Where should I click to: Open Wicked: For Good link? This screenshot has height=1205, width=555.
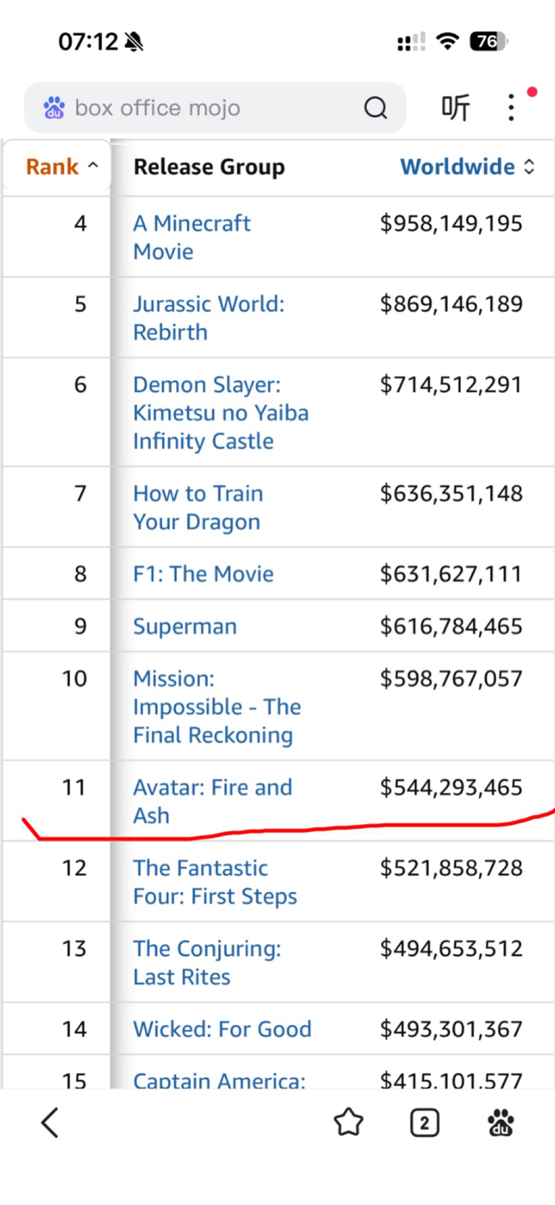[x=222, y=1029]
